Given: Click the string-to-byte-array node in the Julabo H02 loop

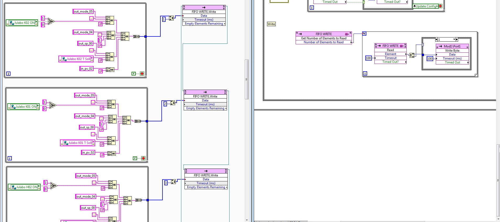Looking at the screenshot, I should (139, 200).
